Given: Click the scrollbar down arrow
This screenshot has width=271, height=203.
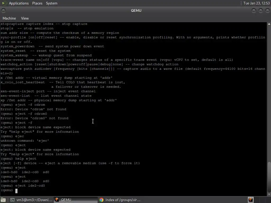Looking at the screenshot, I should (269, 194).
